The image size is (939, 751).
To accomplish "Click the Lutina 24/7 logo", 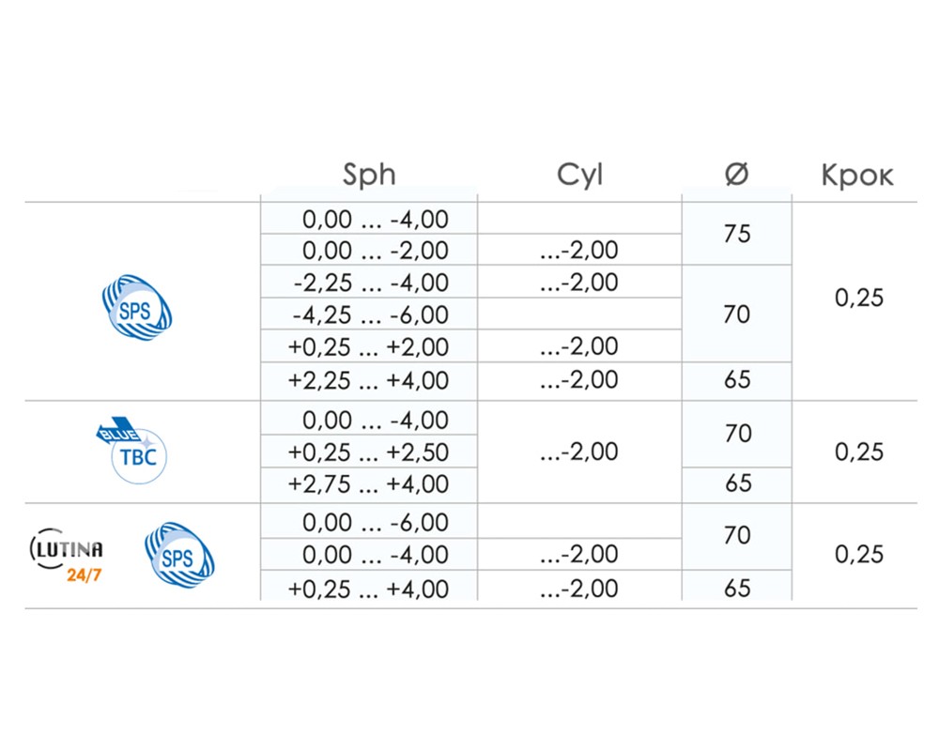I will [67, 555].
